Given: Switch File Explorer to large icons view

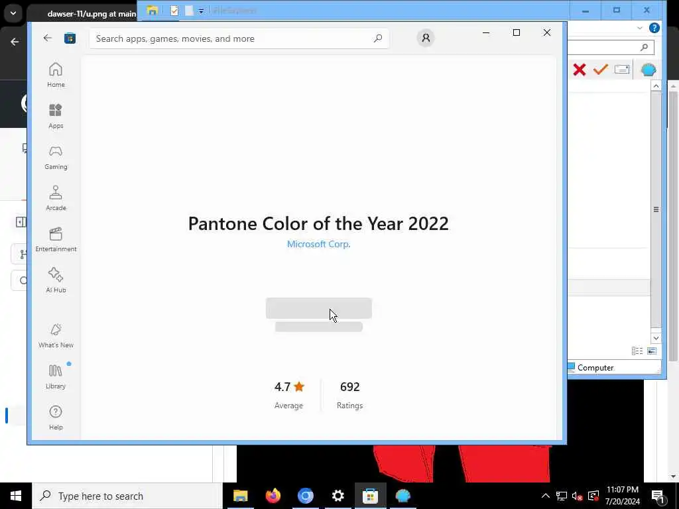Looking at the screenshot, I should (x=652, y=351).
